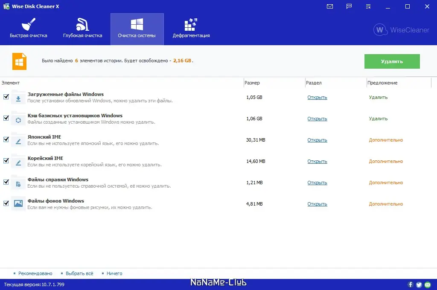Click Дополнительно suggestion for Файлы фонов Windows

[x=386, y=204]
